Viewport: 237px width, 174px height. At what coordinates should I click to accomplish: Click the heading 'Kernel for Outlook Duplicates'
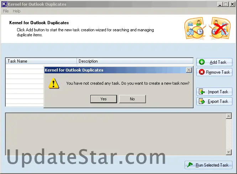pyautogui.click(x=39, y=23)
